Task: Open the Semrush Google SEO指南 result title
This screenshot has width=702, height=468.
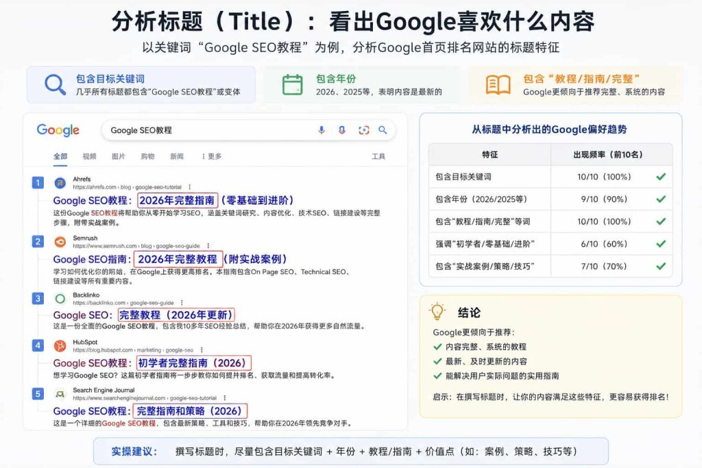Action: 170,259
